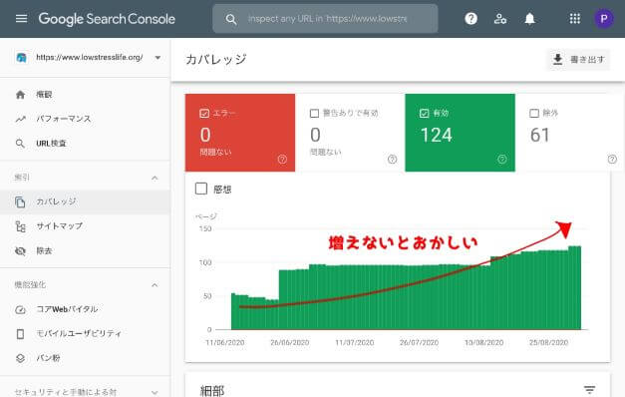Click the phone icon for モバイルユーザビリティ
This screenshot has width=625, height=397.
point(20,333)
